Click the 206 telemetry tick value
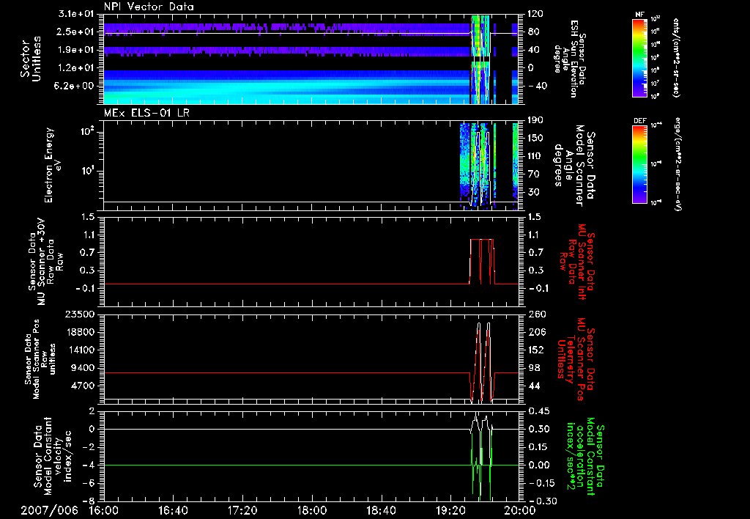 [535, 332]
